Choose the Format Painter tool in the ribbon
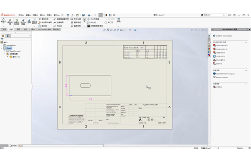The image size is (251, 162). pos(23,22)
